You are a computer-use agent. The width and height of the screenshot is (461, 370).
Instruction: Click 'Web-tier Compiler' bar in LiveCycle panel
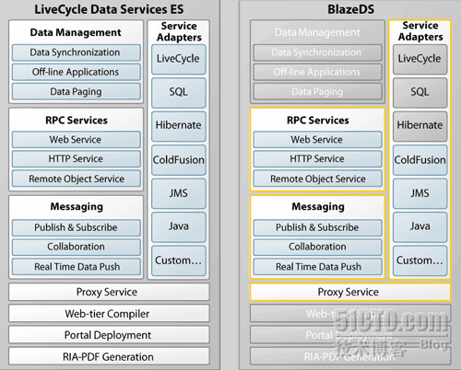pyautogui.click(x=109, y=314)
